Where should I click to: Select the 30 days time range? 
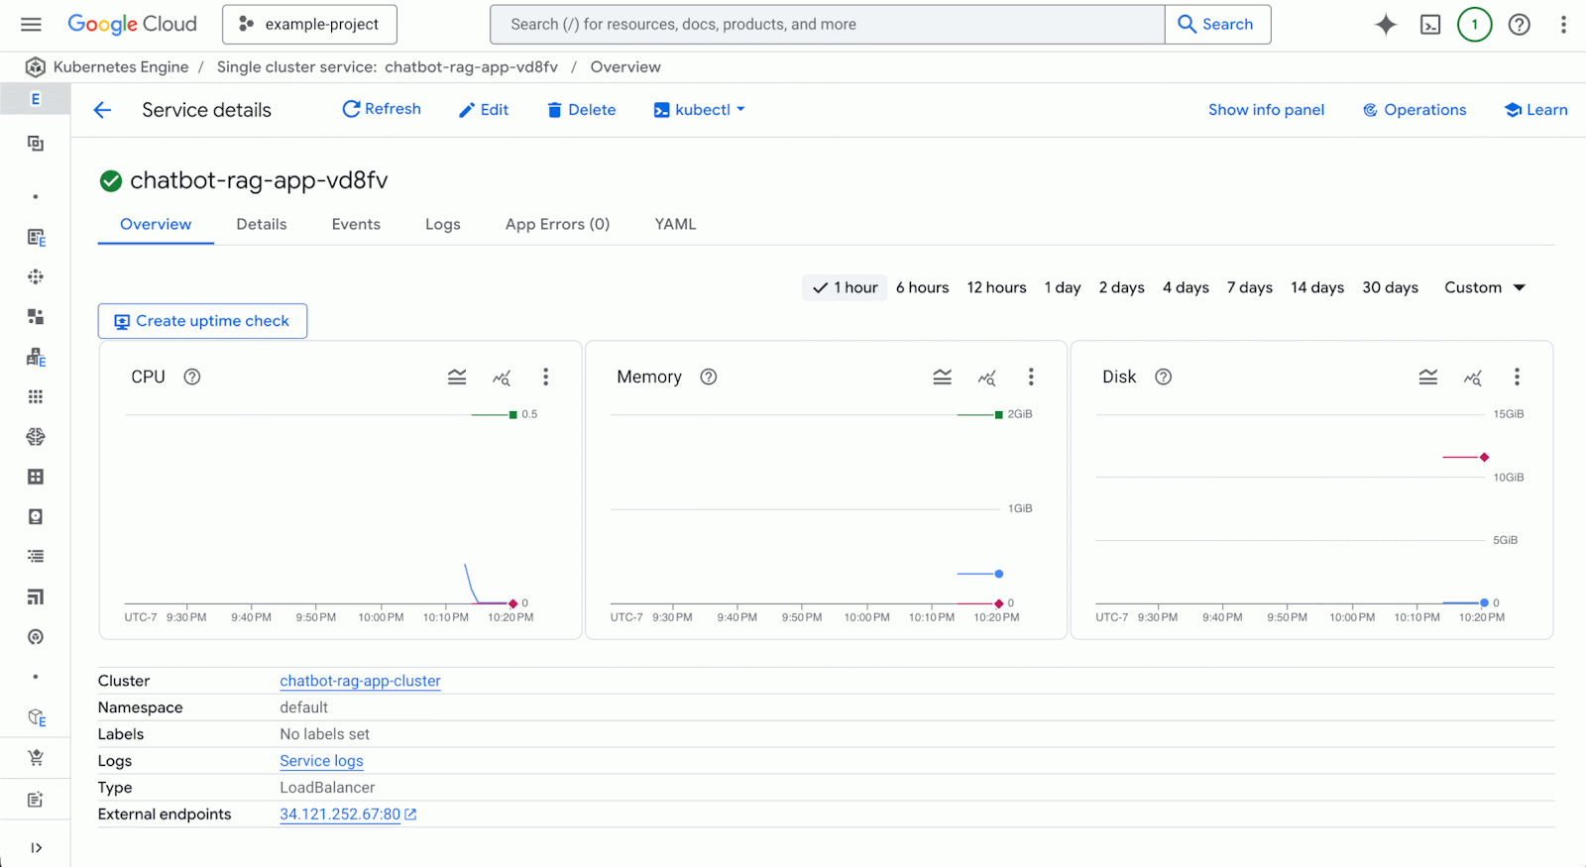(x=1391, y=287)
